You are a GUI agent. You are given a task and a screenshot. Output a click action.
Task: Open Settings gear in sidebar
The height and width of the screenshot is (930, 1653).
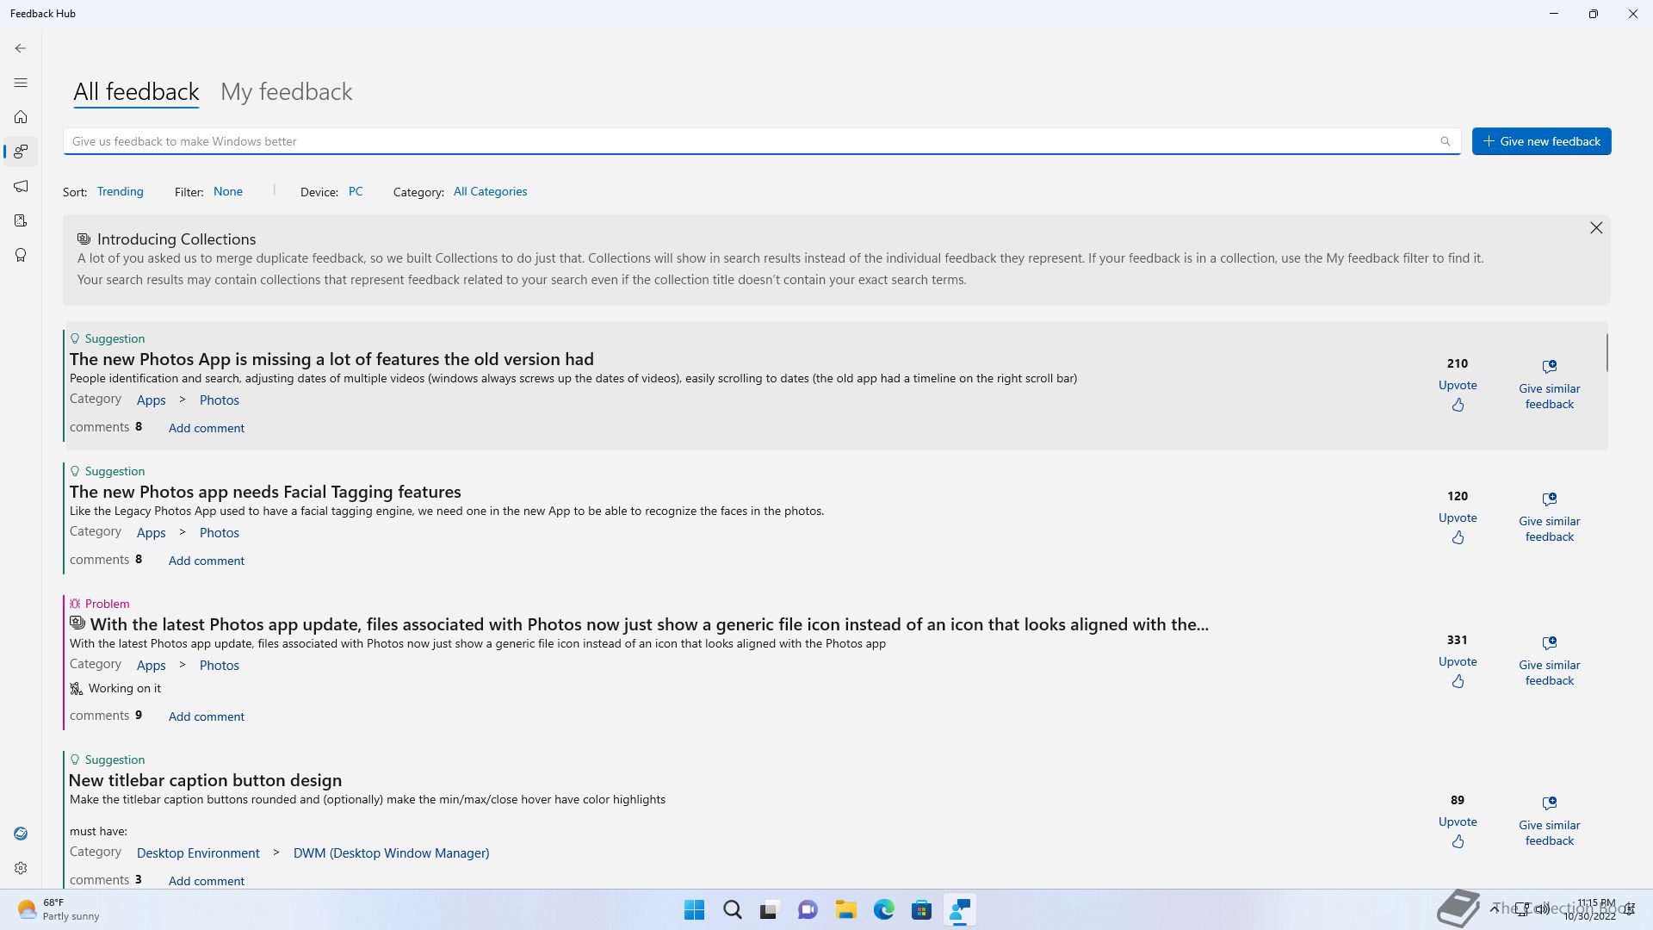[21, 868]
